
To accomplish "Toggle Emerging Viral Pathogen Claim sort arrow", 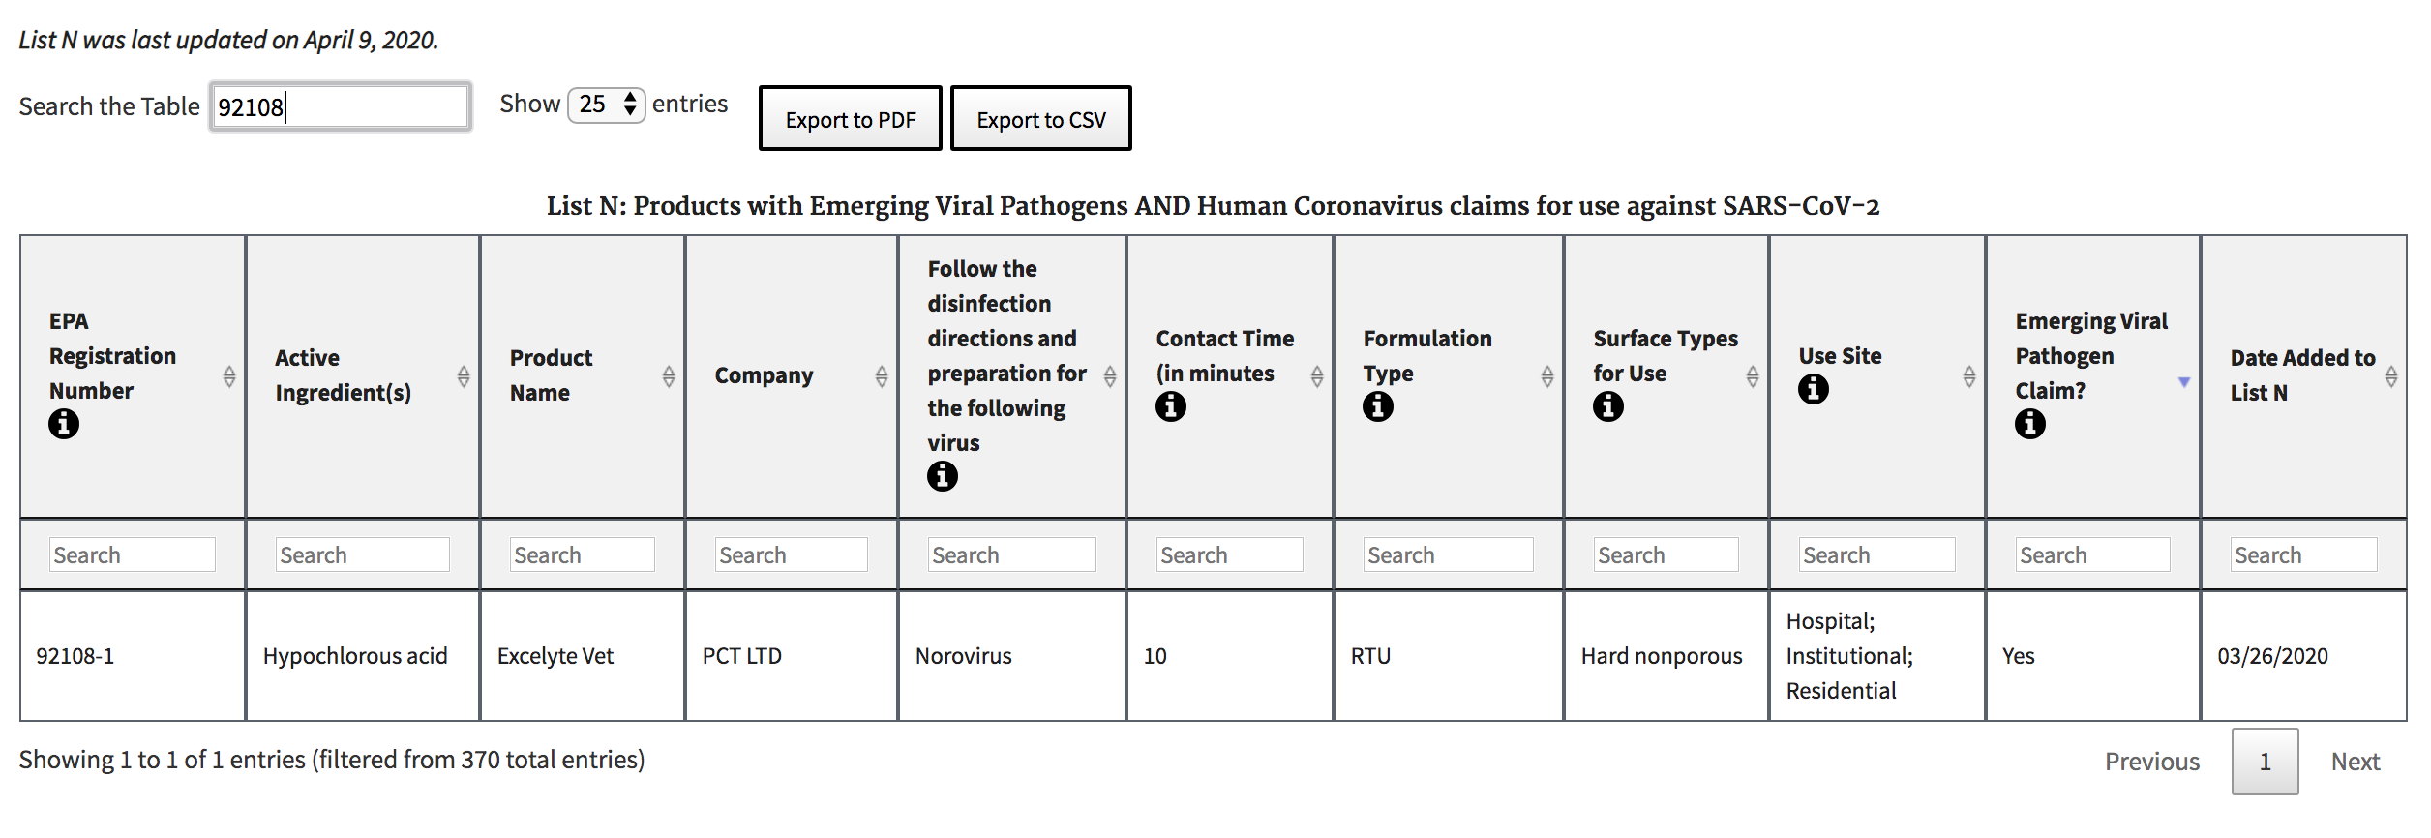I will click(x=2184, y=382).
